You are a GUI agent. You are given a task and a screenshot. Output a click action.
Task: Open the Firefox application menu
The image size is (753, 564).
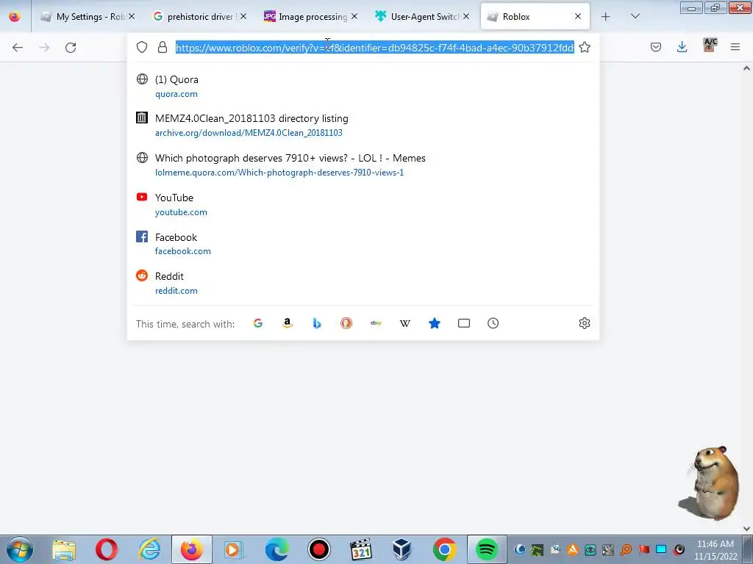coord(735,47)
